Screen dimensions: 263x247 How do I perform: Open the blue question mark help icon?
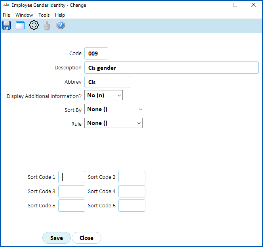tap(61, 25)
